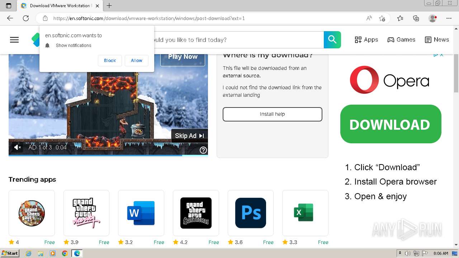The height and width of the screenshot is (258, 459).
Task: Open Softonic hamburger menu
Action: 14,40
